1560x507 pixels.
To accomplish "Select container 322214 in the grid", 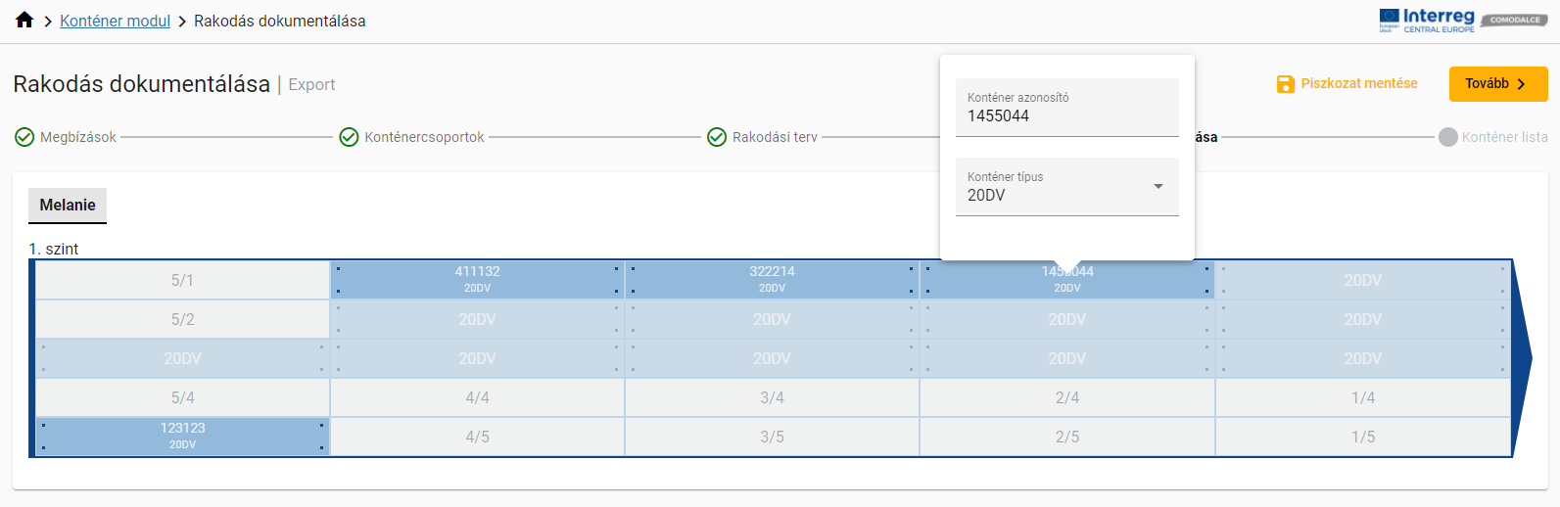I will [x=772, y=279].
